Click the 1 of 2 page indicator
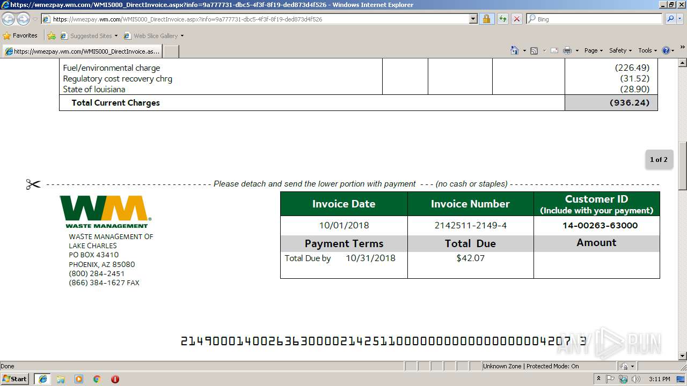 (659, 159)
